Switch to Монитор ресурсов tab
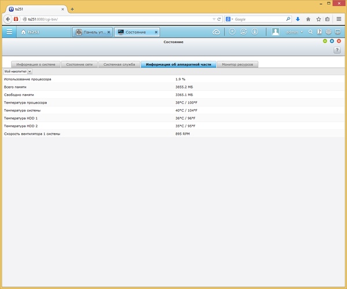The height and width of the screenshot is (289, 347). [x=237, y=64]
